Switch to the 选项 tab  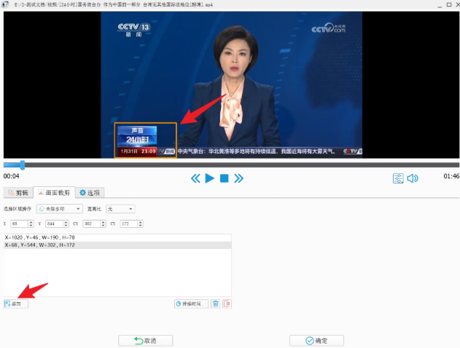(90, 193)
